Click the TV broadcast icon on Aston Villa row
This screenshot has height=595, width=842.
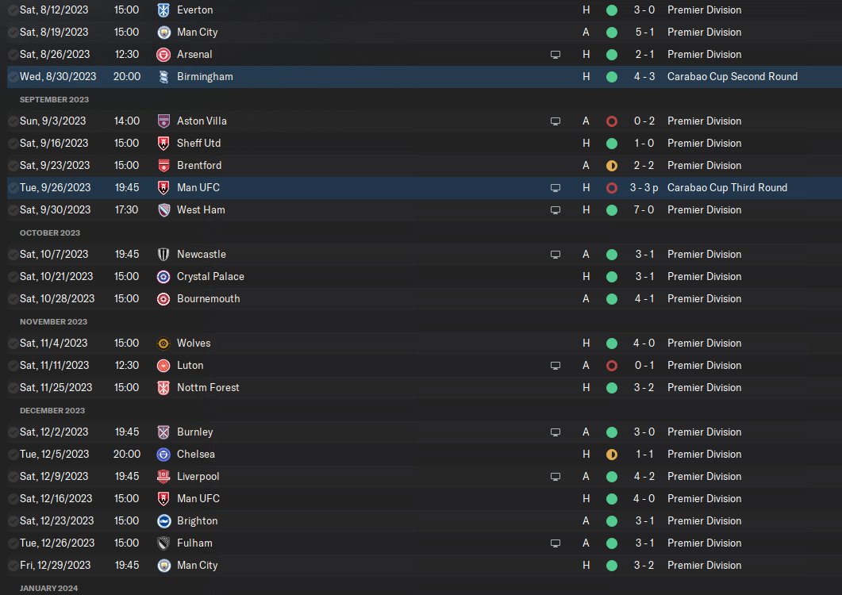click(556, 121)
